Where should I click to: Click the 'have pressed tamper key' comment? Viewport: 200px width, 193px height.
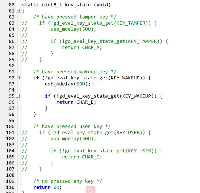point(75,17)
